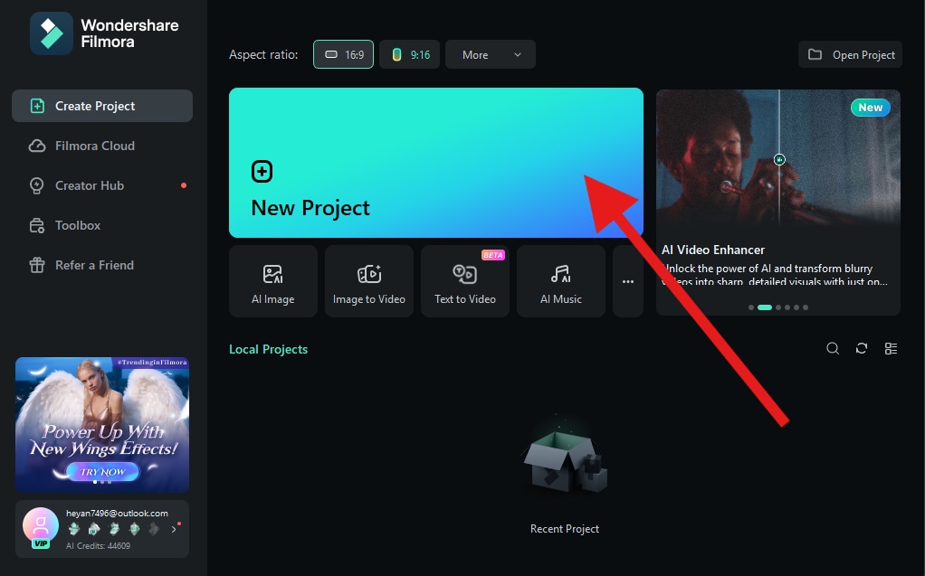Click the plus icon on New Project card
925x576 pixels.
(x=262, y=172)
